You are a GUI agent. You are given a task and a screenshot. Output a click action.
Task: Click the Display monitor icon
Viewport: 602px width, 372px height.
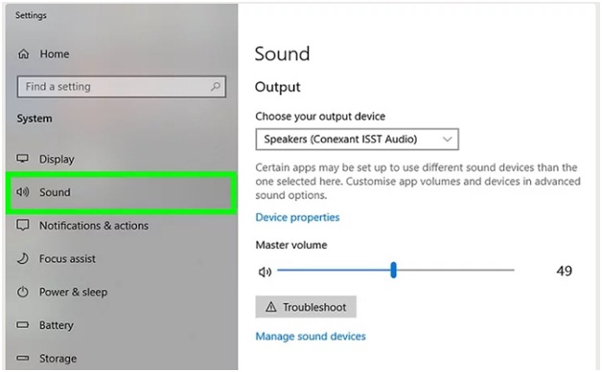click(x=22, y=159)
